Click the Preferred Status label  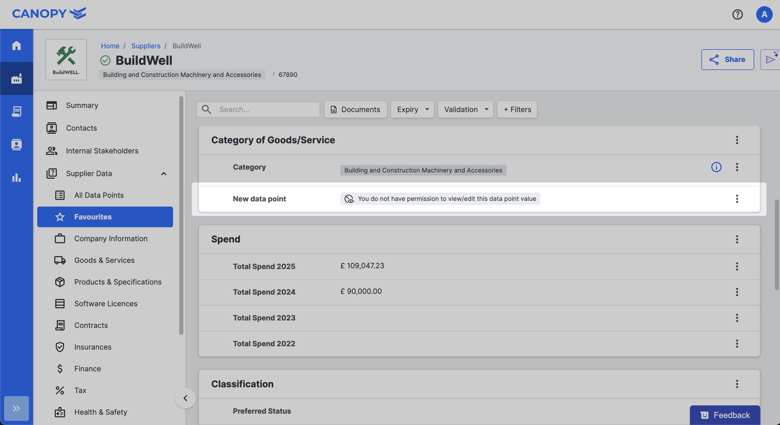262,411
